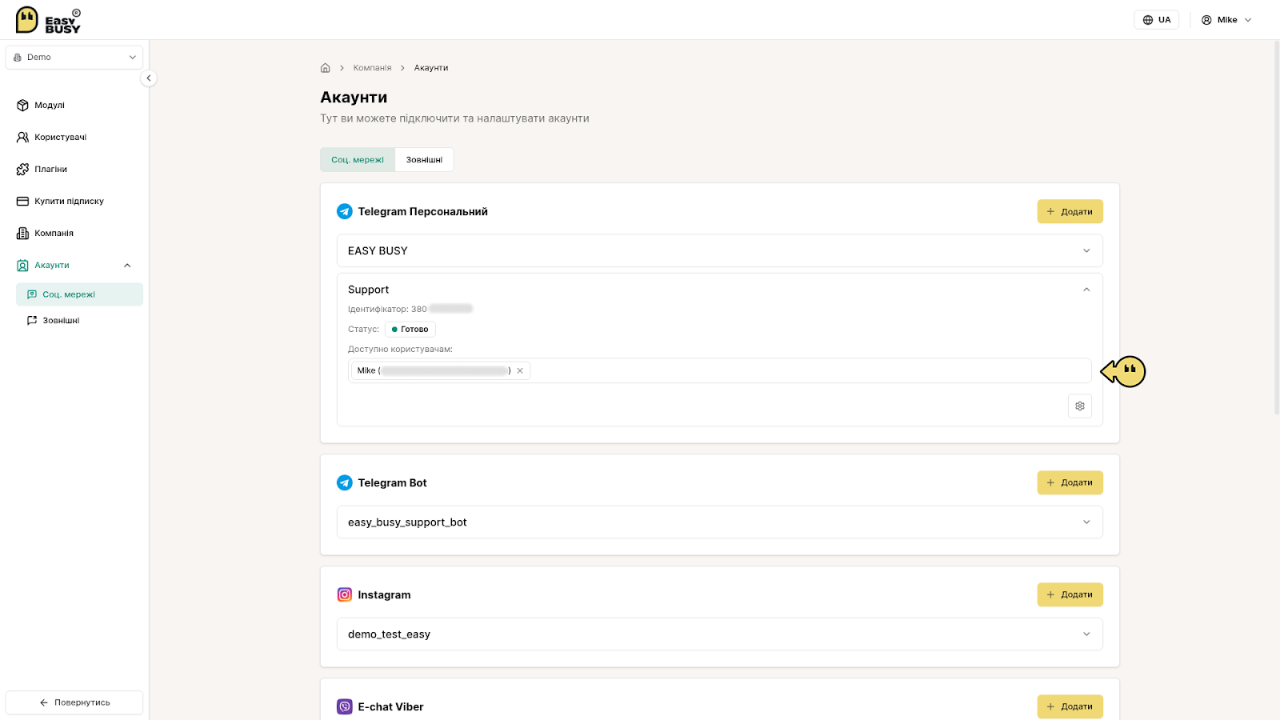
Task: Click the globe icon in UA button
Action: (x=1148, y=20)
